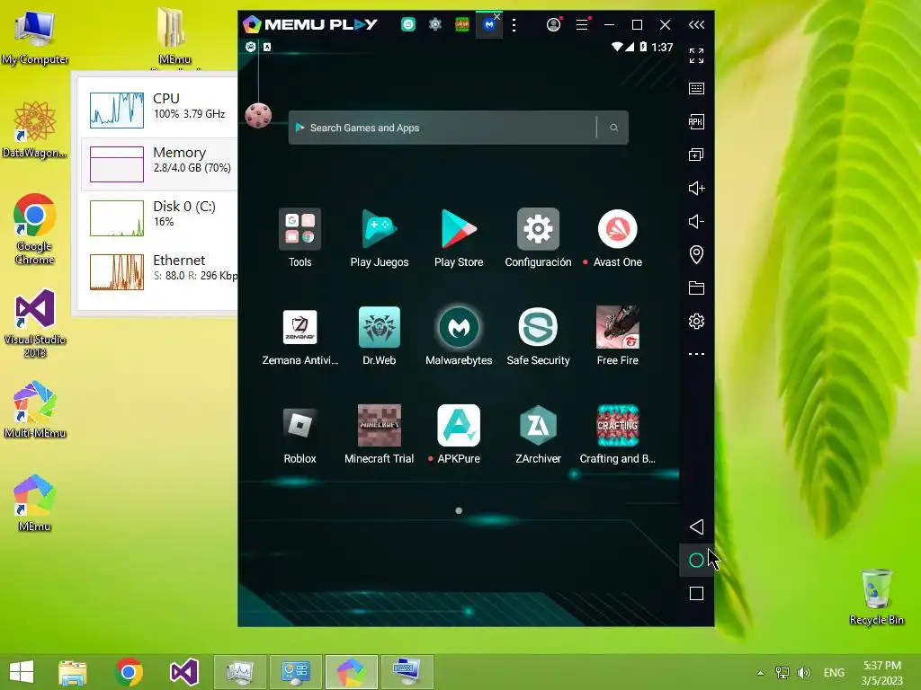Switch to the Minecraft tab in title bar
The width and height of the screenshot is (921, 690).
point(462,24)
